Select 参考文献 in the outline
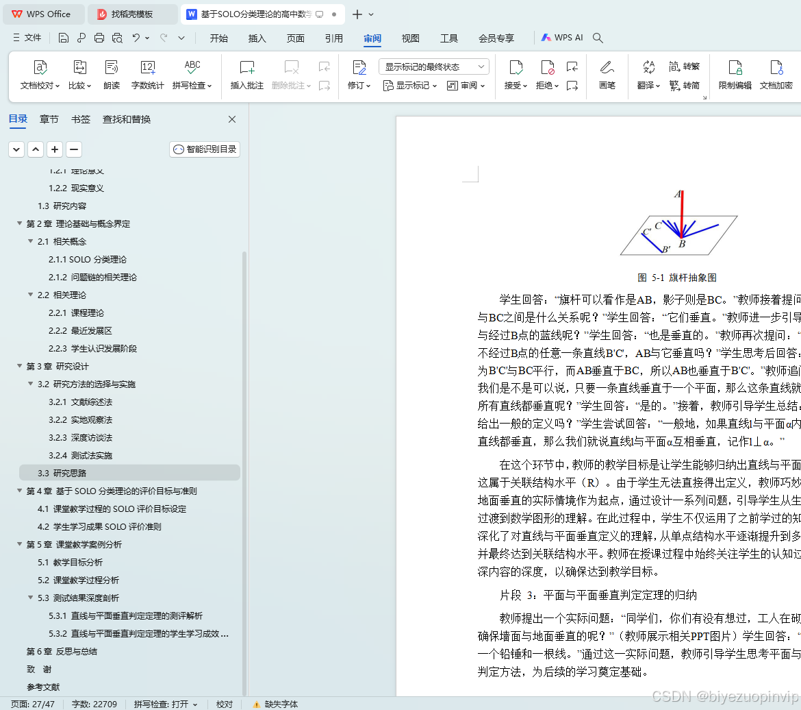Image resolution: width=801 pixels, height=710 pixels. [43, 687]
